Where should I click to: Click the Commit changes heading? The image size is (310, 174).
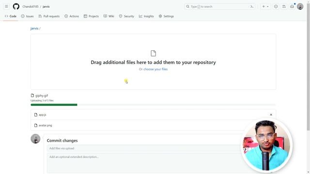click(62, 141)
